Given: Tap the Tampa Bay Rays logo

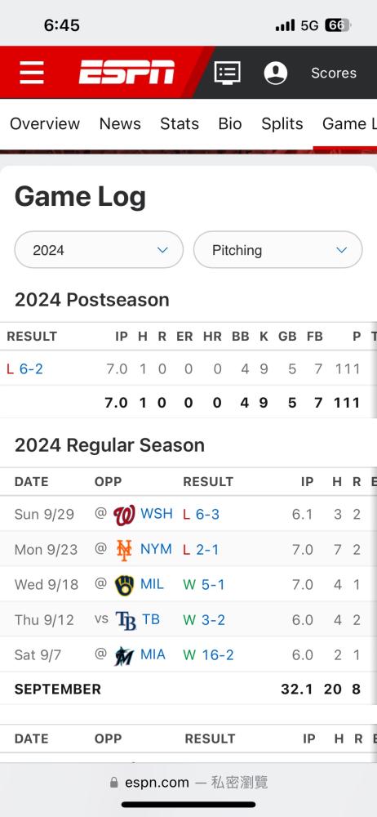Looking at the screenshot, I should (126, 620).
